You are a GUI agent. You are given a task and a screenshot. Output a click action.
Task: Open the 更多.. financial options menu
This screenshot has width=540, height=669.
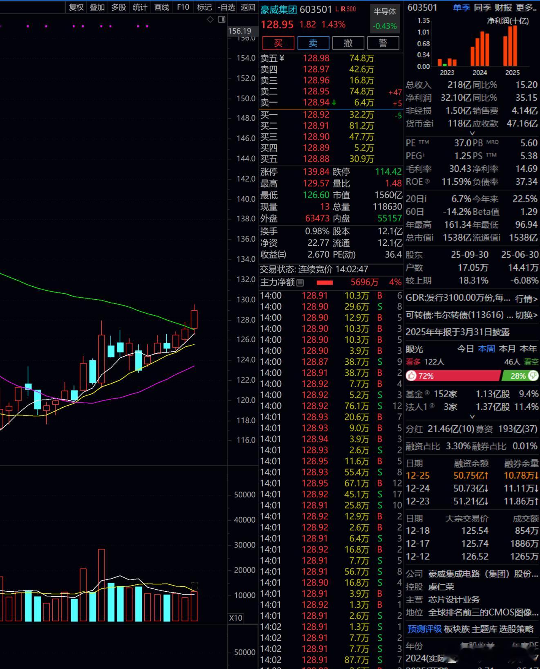(x=527, y=8)
